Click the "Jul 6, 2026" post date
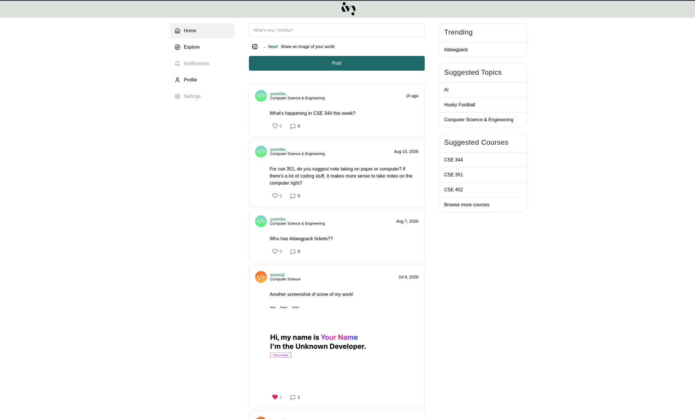 coord(408,277)
